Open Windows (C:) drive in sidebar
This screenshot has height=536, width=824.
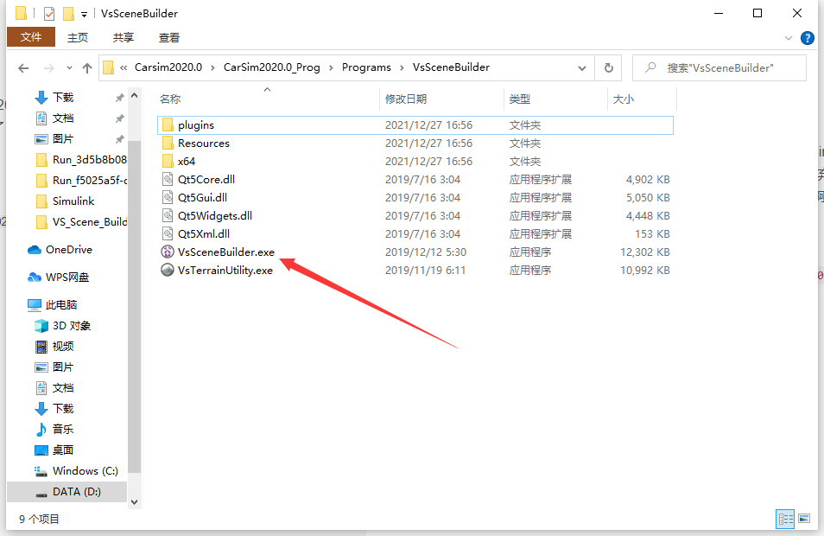[76, 471]
